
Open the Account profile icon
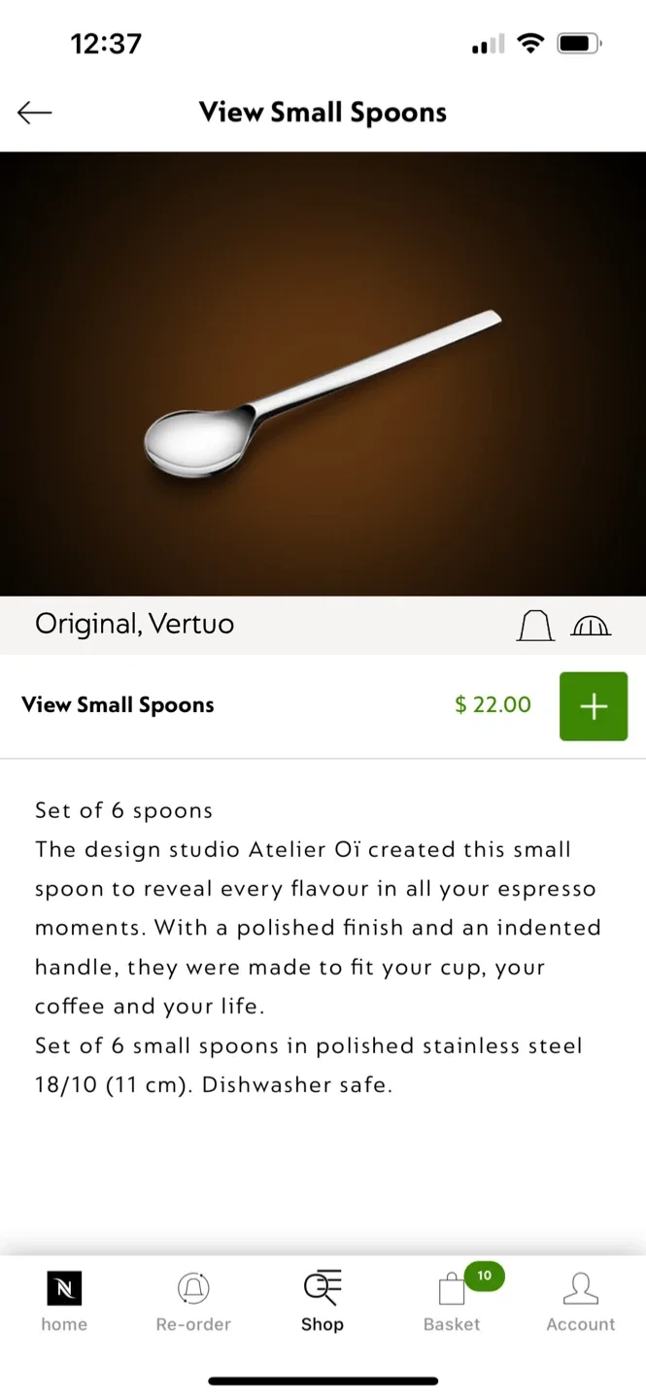[581, 1284]
